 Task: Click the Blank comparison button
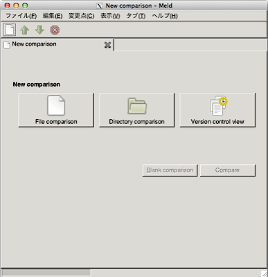coord(170,170)
